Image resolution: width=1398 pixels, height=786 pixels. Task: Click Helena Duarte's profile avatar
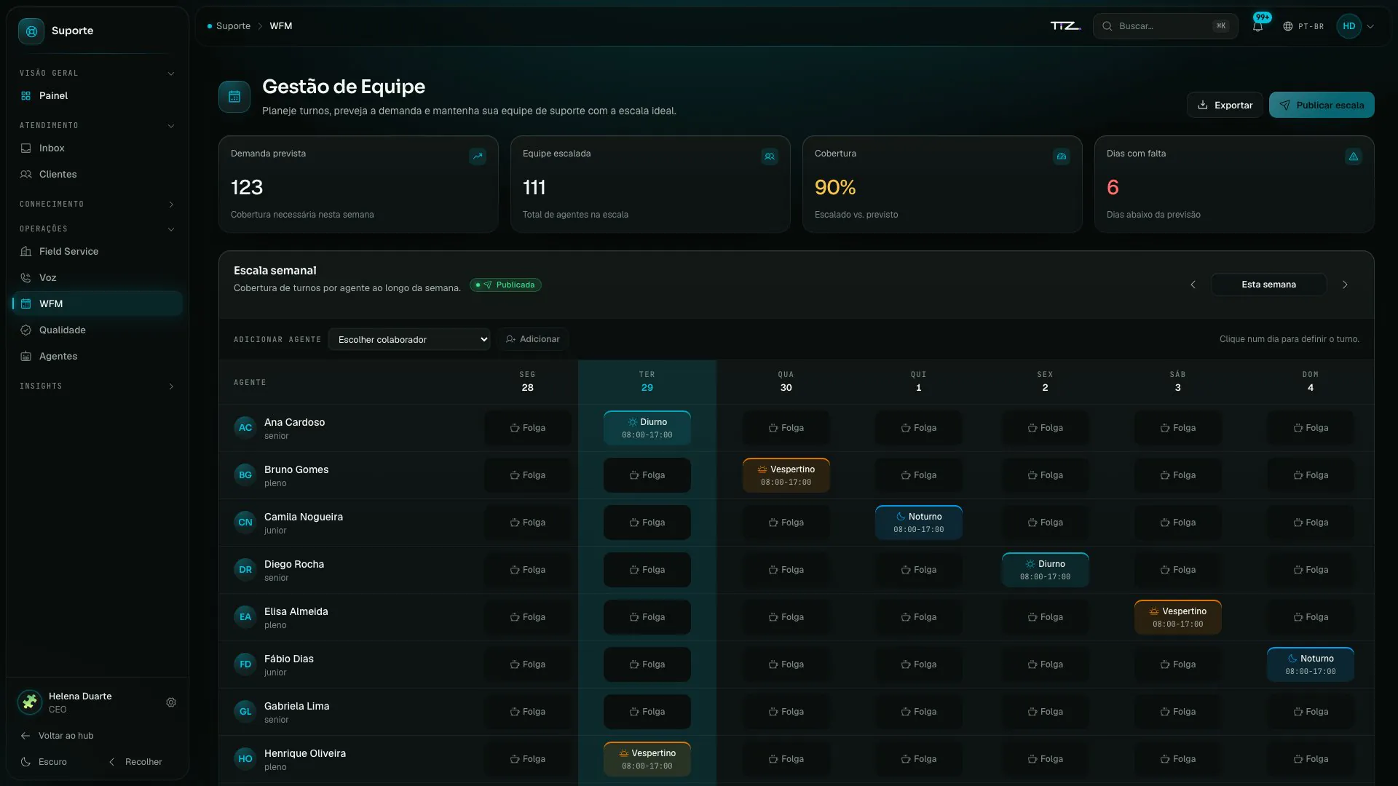(x=30, y=702)
